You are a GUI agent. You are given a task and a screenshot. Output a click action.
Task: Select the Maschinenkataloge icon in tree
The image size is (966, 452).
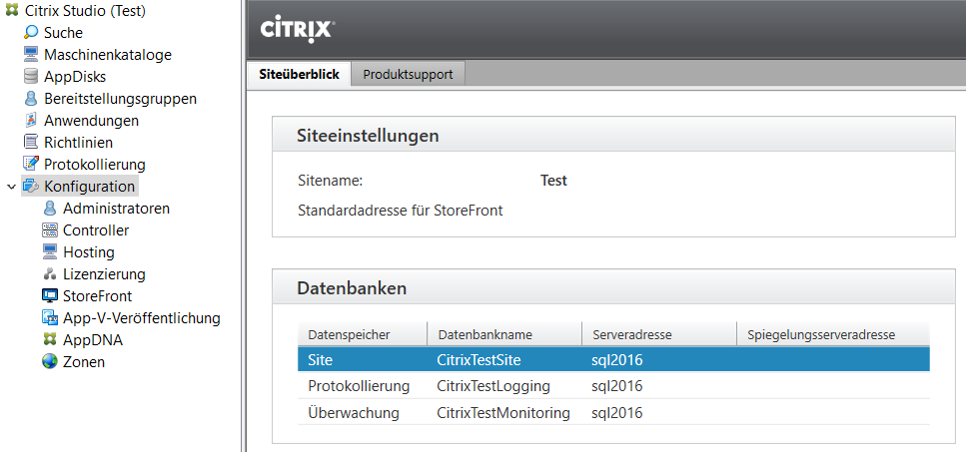coord(31,55)
